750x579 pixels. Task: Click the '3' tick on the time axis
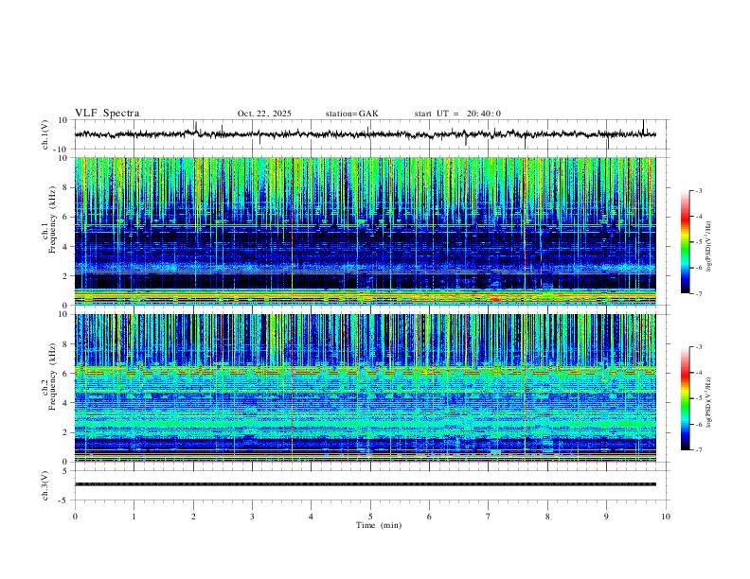point(252,517)
